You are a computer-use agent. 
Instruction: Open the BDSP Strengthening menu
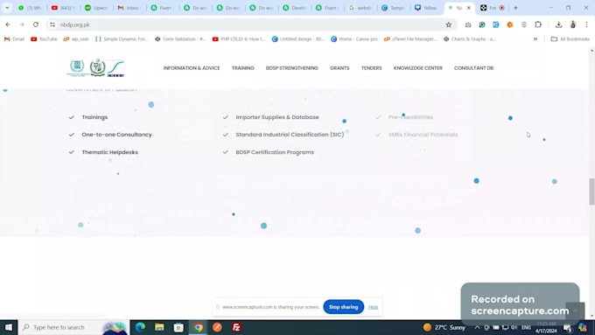(291, 68)
